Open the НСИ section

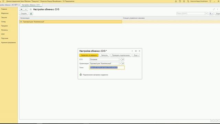pyautogui.click(x=3, y=34)
